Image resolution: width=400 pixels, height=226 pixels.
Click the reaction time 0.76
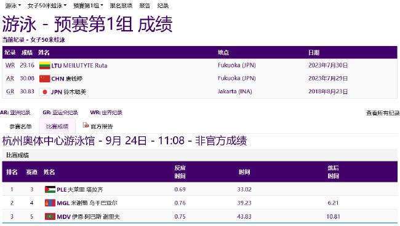[x=180, y=203]
